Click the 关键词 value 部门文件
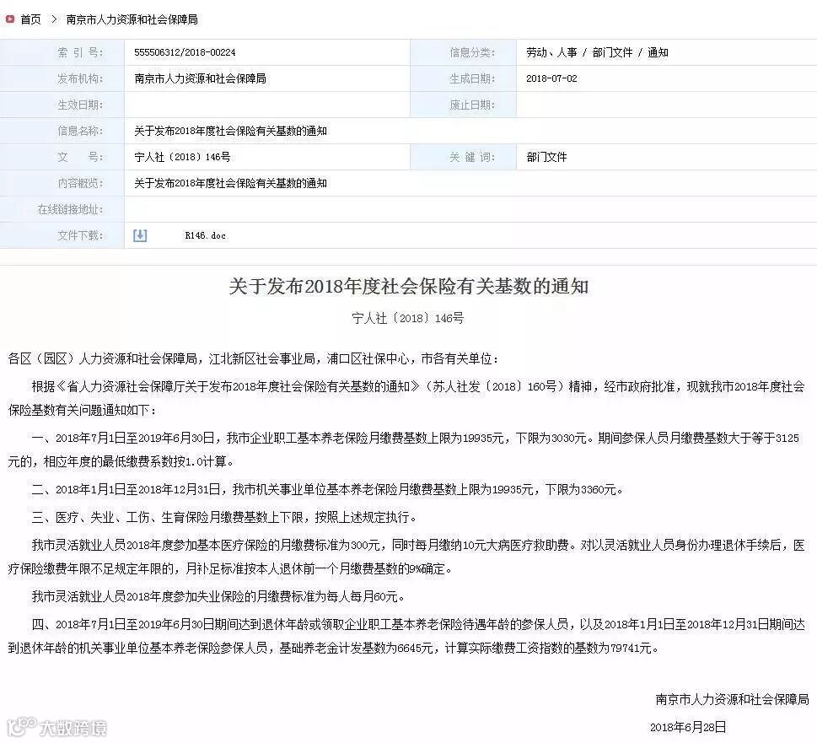Image resolution: width=817 pixels, height=743 pixels. click(x=546, y=157)
